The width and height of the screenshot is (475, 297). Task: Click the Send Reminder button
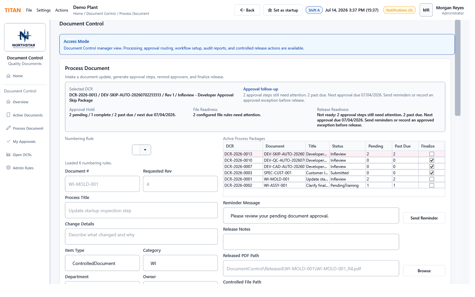coord(424,218)
